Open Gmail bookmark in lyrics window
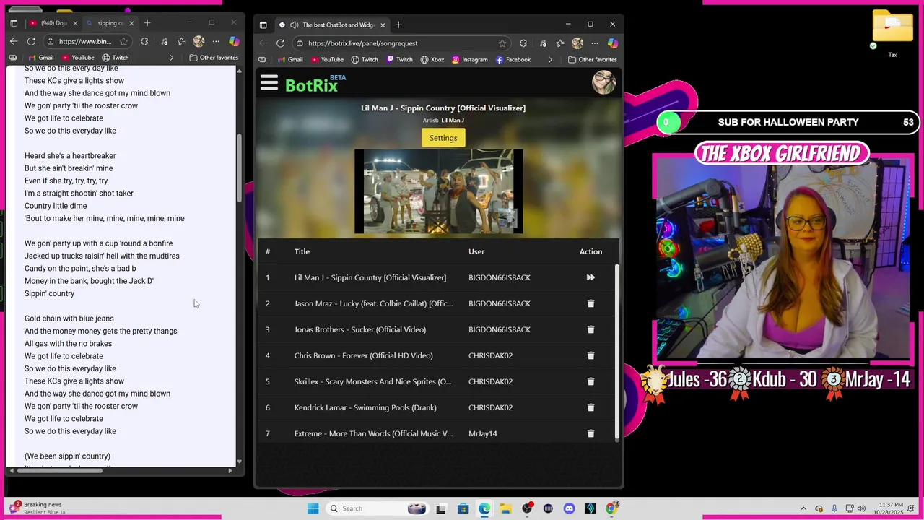Screen dimensions: 924x520 tap(40, 58)
